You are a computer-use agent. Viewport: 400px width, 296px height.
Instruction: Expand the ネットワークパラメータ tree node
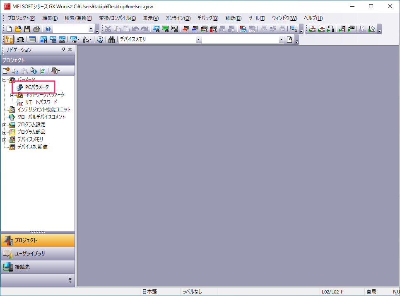[x=12, y=95]
